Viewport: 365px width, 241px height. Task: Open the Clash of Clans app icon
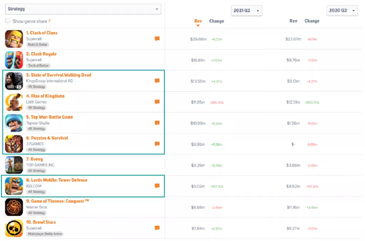click(14, 39)
